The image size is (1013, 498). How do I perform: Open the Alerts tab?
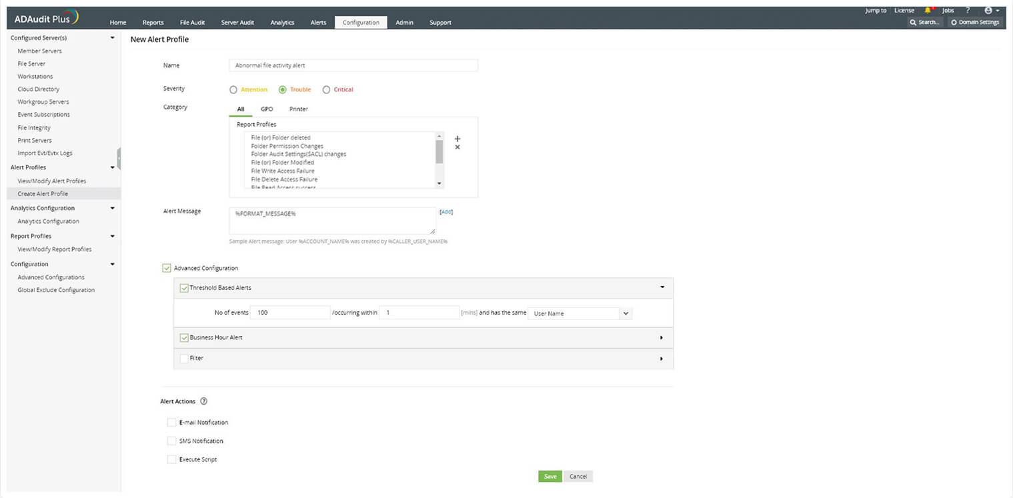[x=318, y=23]
